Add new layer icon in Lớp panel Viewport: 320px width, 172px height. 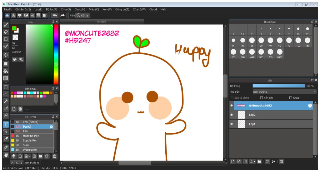coord(232,162)
